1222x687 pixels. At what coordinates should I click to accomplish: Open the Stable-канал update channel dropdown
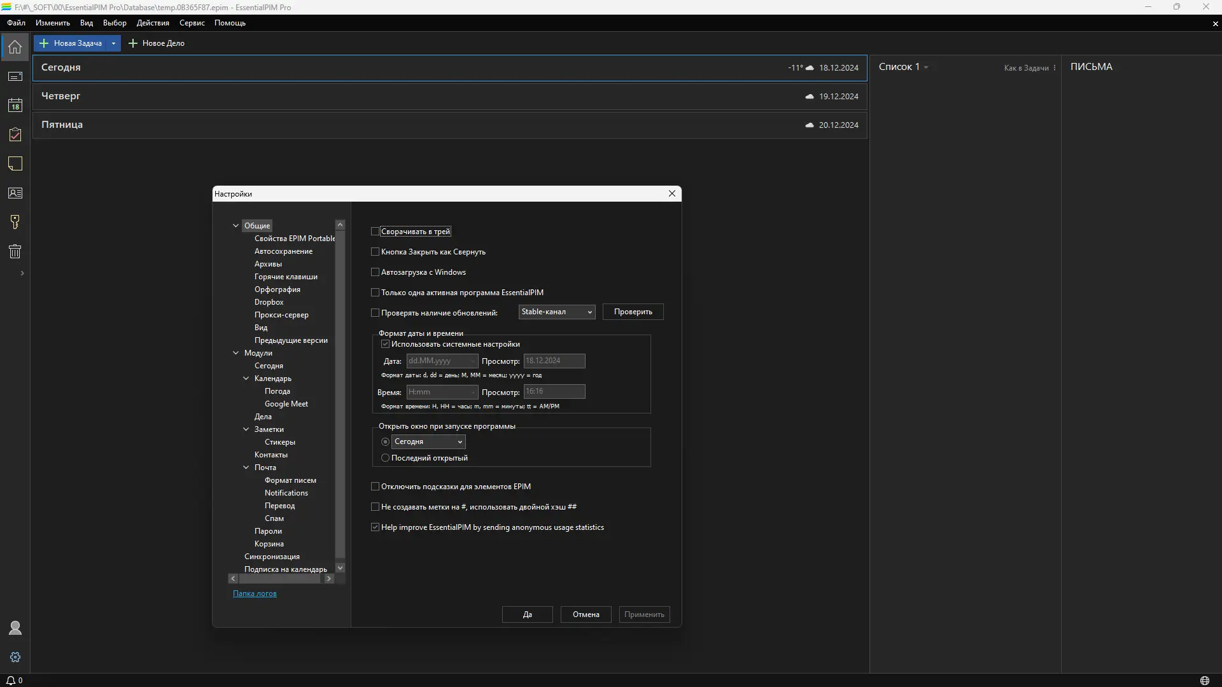[557, 312]
